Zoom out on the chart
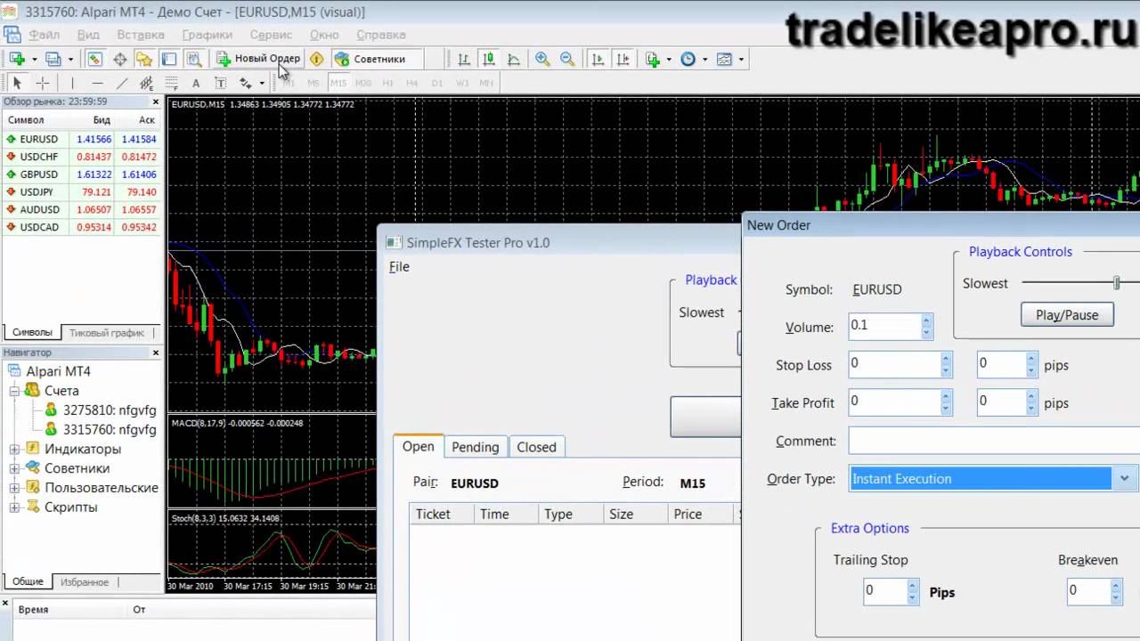The height and width of the screenshot is (641, 1140). 567,59
